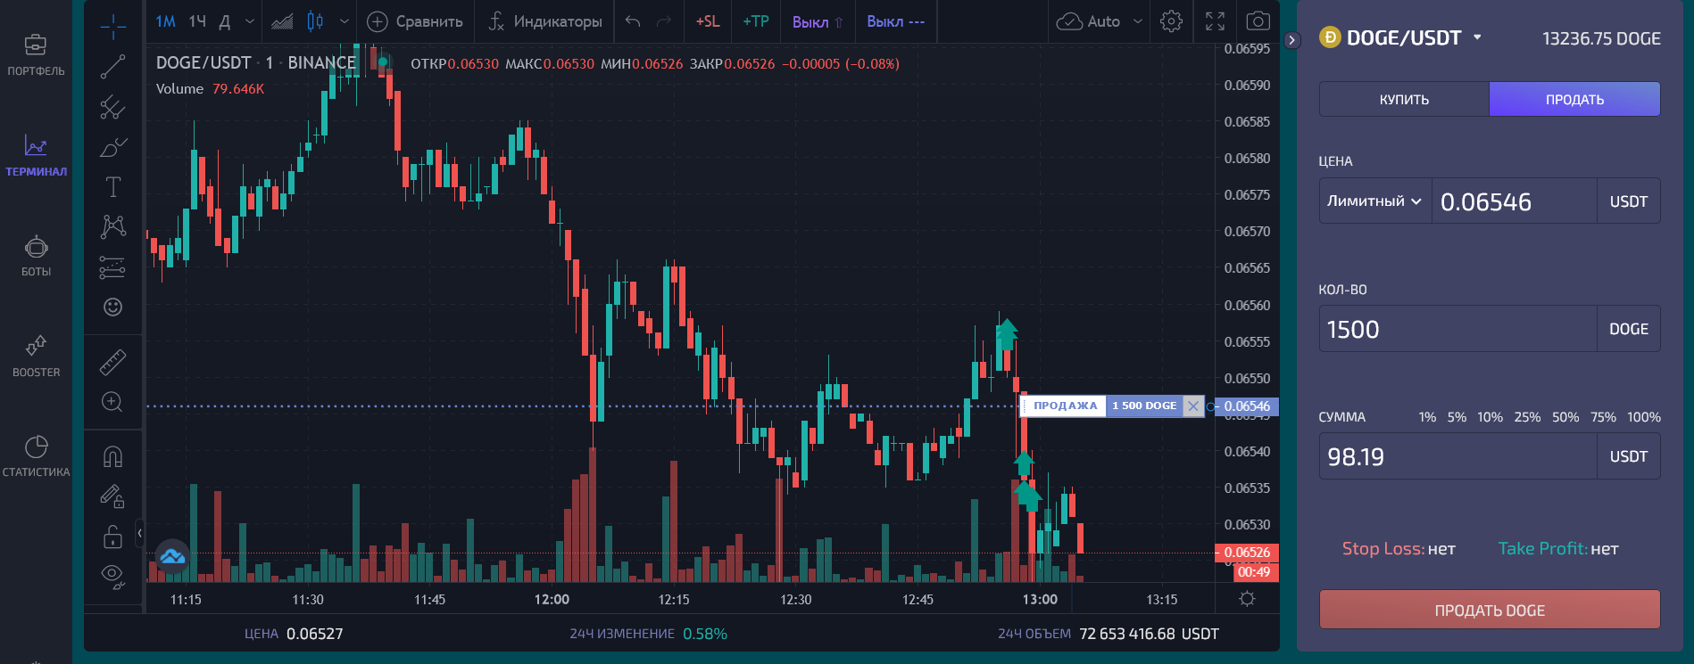Click the quantity input field showing 1500
The image size is (1694, 664).
1457,329
